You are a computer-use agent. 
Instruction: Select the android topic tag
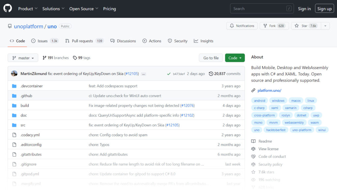pyautogui.click(x=260, y=101)
